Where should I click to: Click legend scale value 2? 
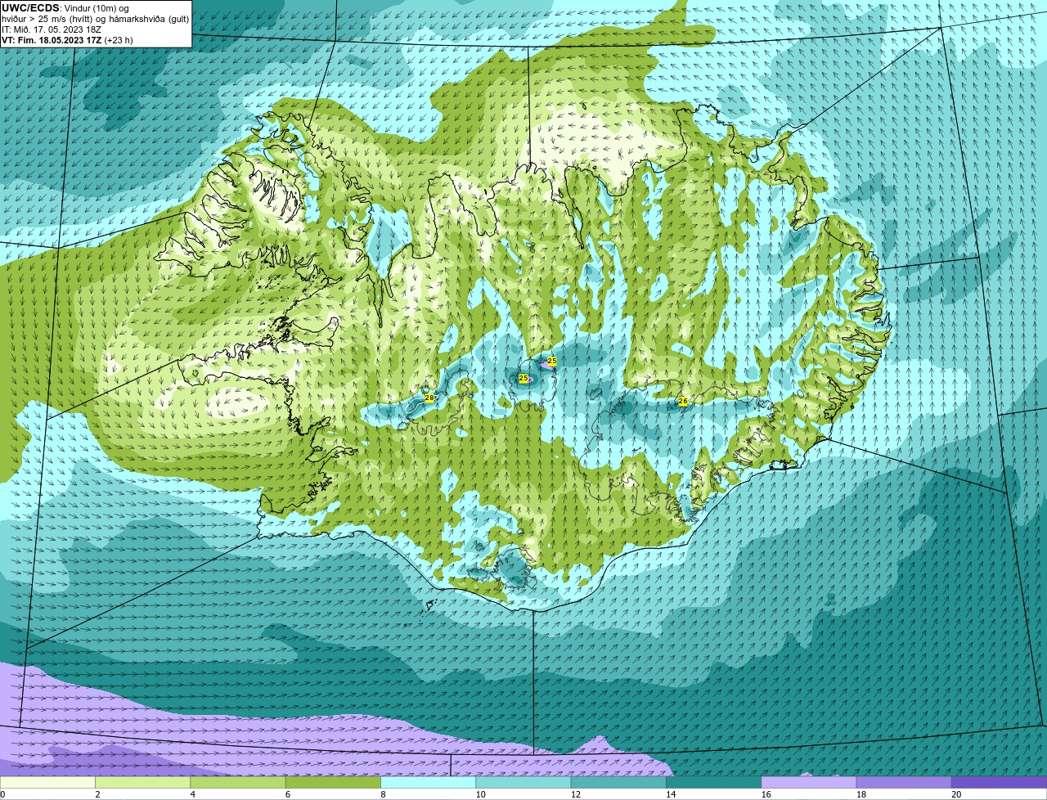tap(97, 794)
